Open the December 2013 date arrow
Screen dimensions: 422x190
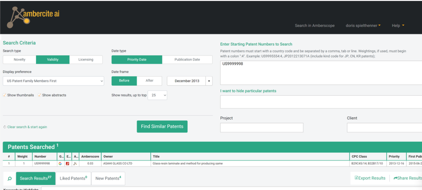[x=209, y=81]
